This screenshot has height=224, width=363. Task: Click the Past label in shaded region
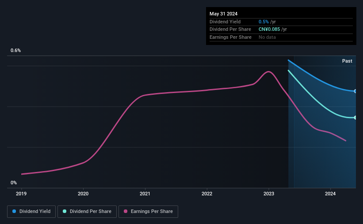[347, 61]
